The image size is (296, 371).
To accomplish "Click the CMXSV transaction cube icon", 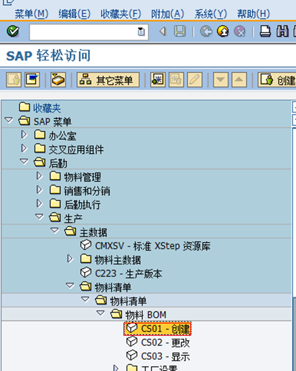I will (x=85, y=245).
